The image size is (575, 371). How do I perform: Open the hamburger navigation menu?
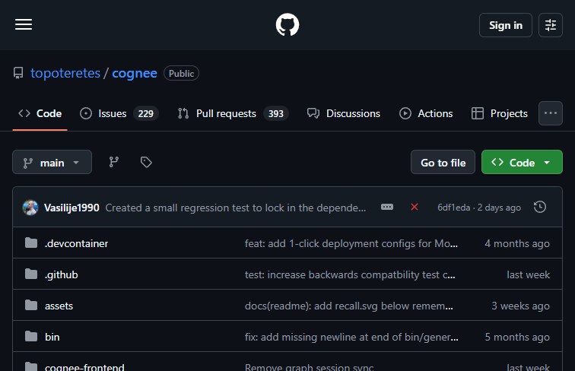click(24, 24)
